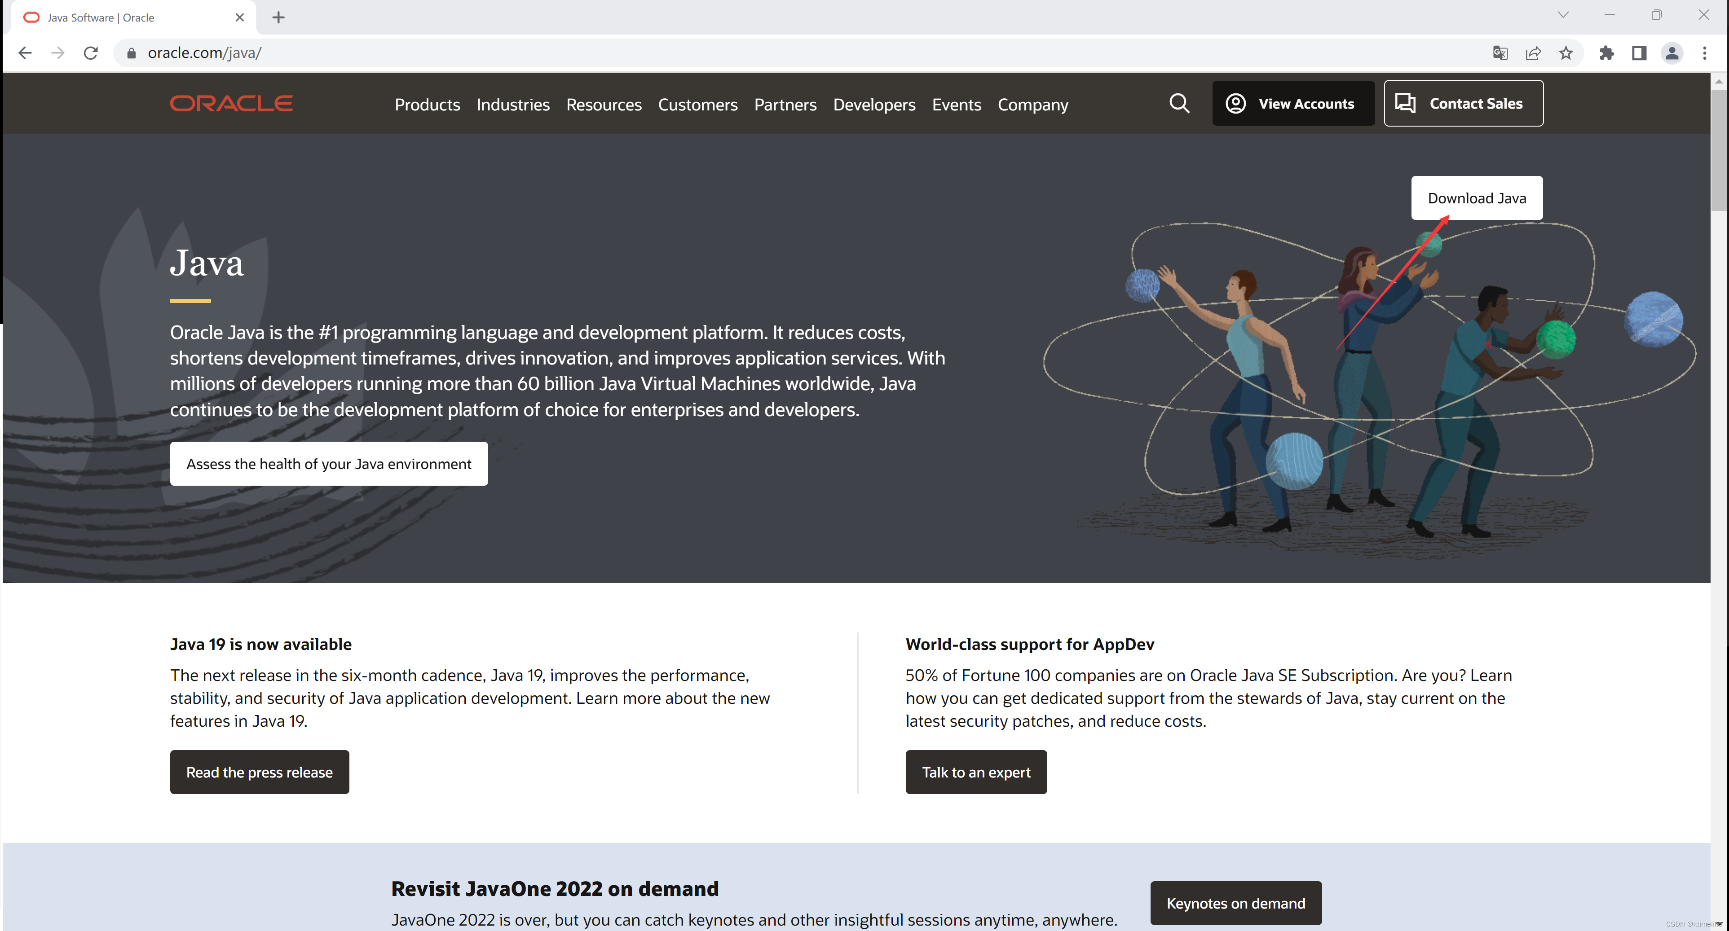Close the Java Software Oracle tab
Screen dimensions: 1729x931
coord(240,18)
